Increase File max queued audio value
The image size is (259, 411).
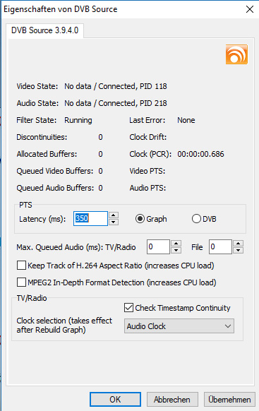[x=239, y=243]
